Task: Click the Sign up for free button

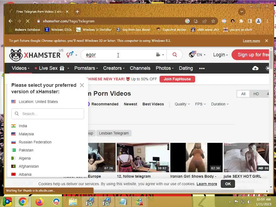Action: (250, 55)
